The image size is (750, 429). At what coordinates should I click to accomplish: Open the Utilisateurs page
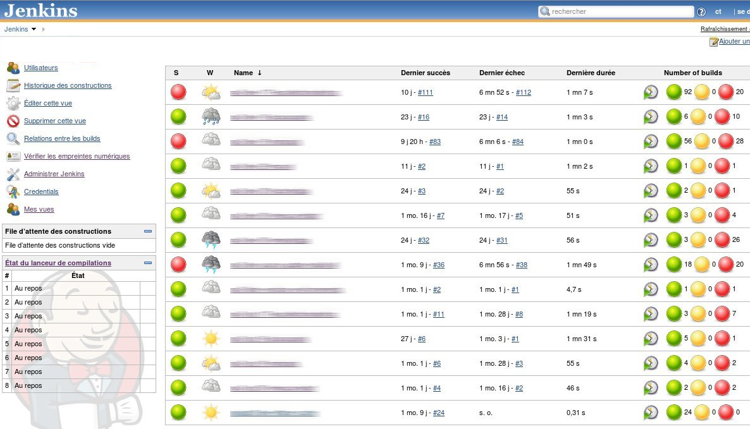[x=40, y=68]
